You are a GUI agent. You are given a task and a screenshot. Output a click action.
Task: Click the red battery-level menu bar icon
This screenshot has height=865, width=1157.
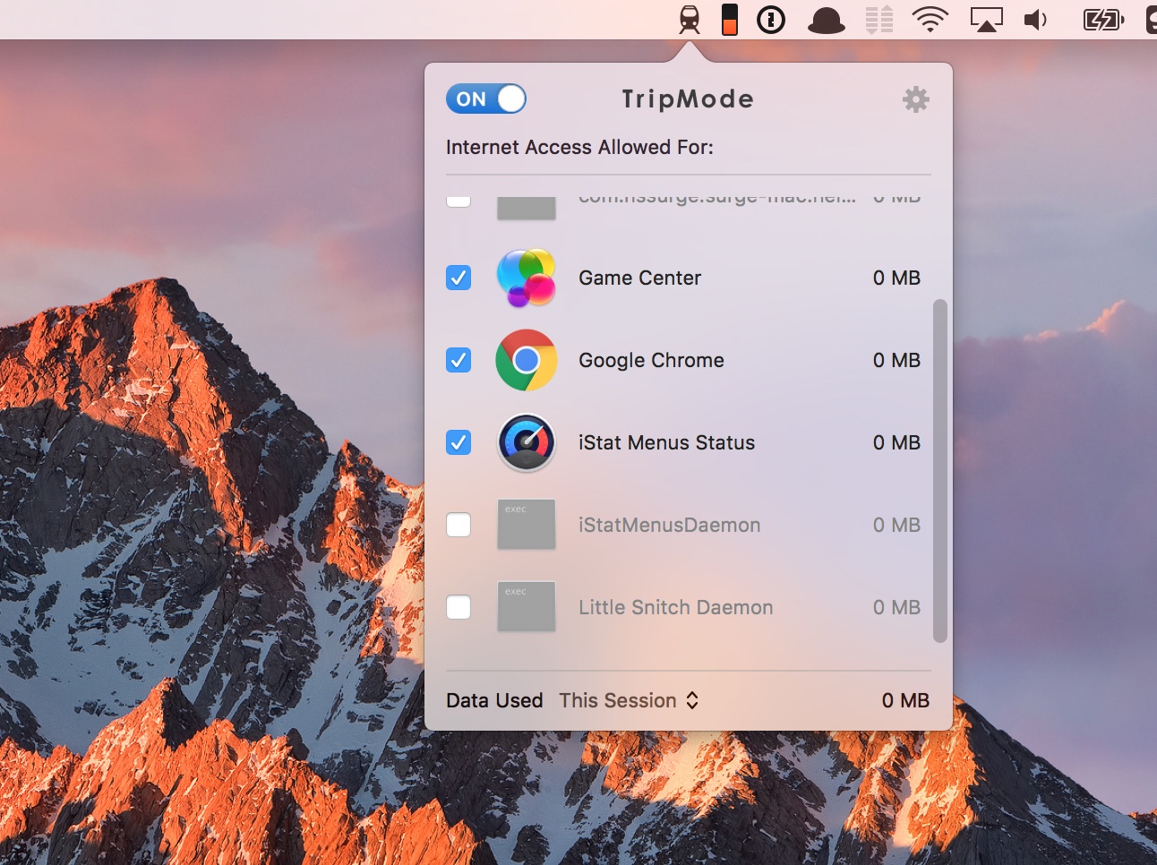click(x=730, y=20)
